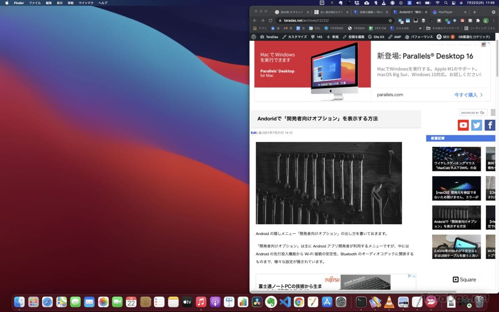499x312 pixels.
Task: Open Calendar app in the Dock
Action: tap(131, 302)
